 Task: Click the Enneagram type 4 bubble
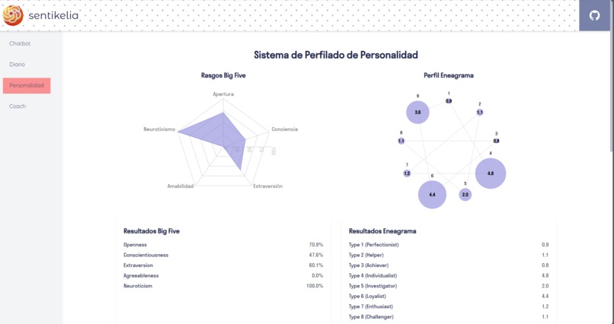491,173
